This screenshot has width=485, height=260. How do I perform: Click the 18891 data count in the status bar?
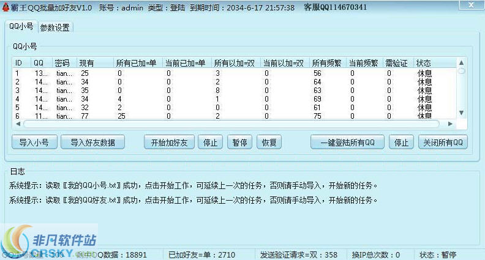pos(136,255)
